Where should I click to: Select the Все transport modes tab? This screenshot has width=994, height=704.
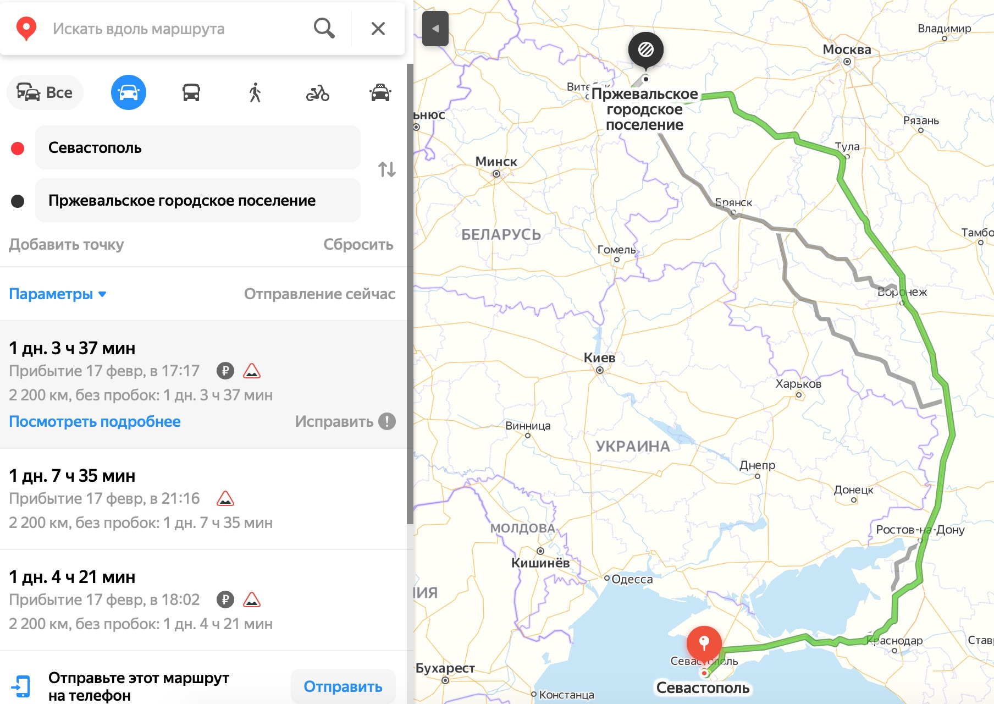[45, 92]
